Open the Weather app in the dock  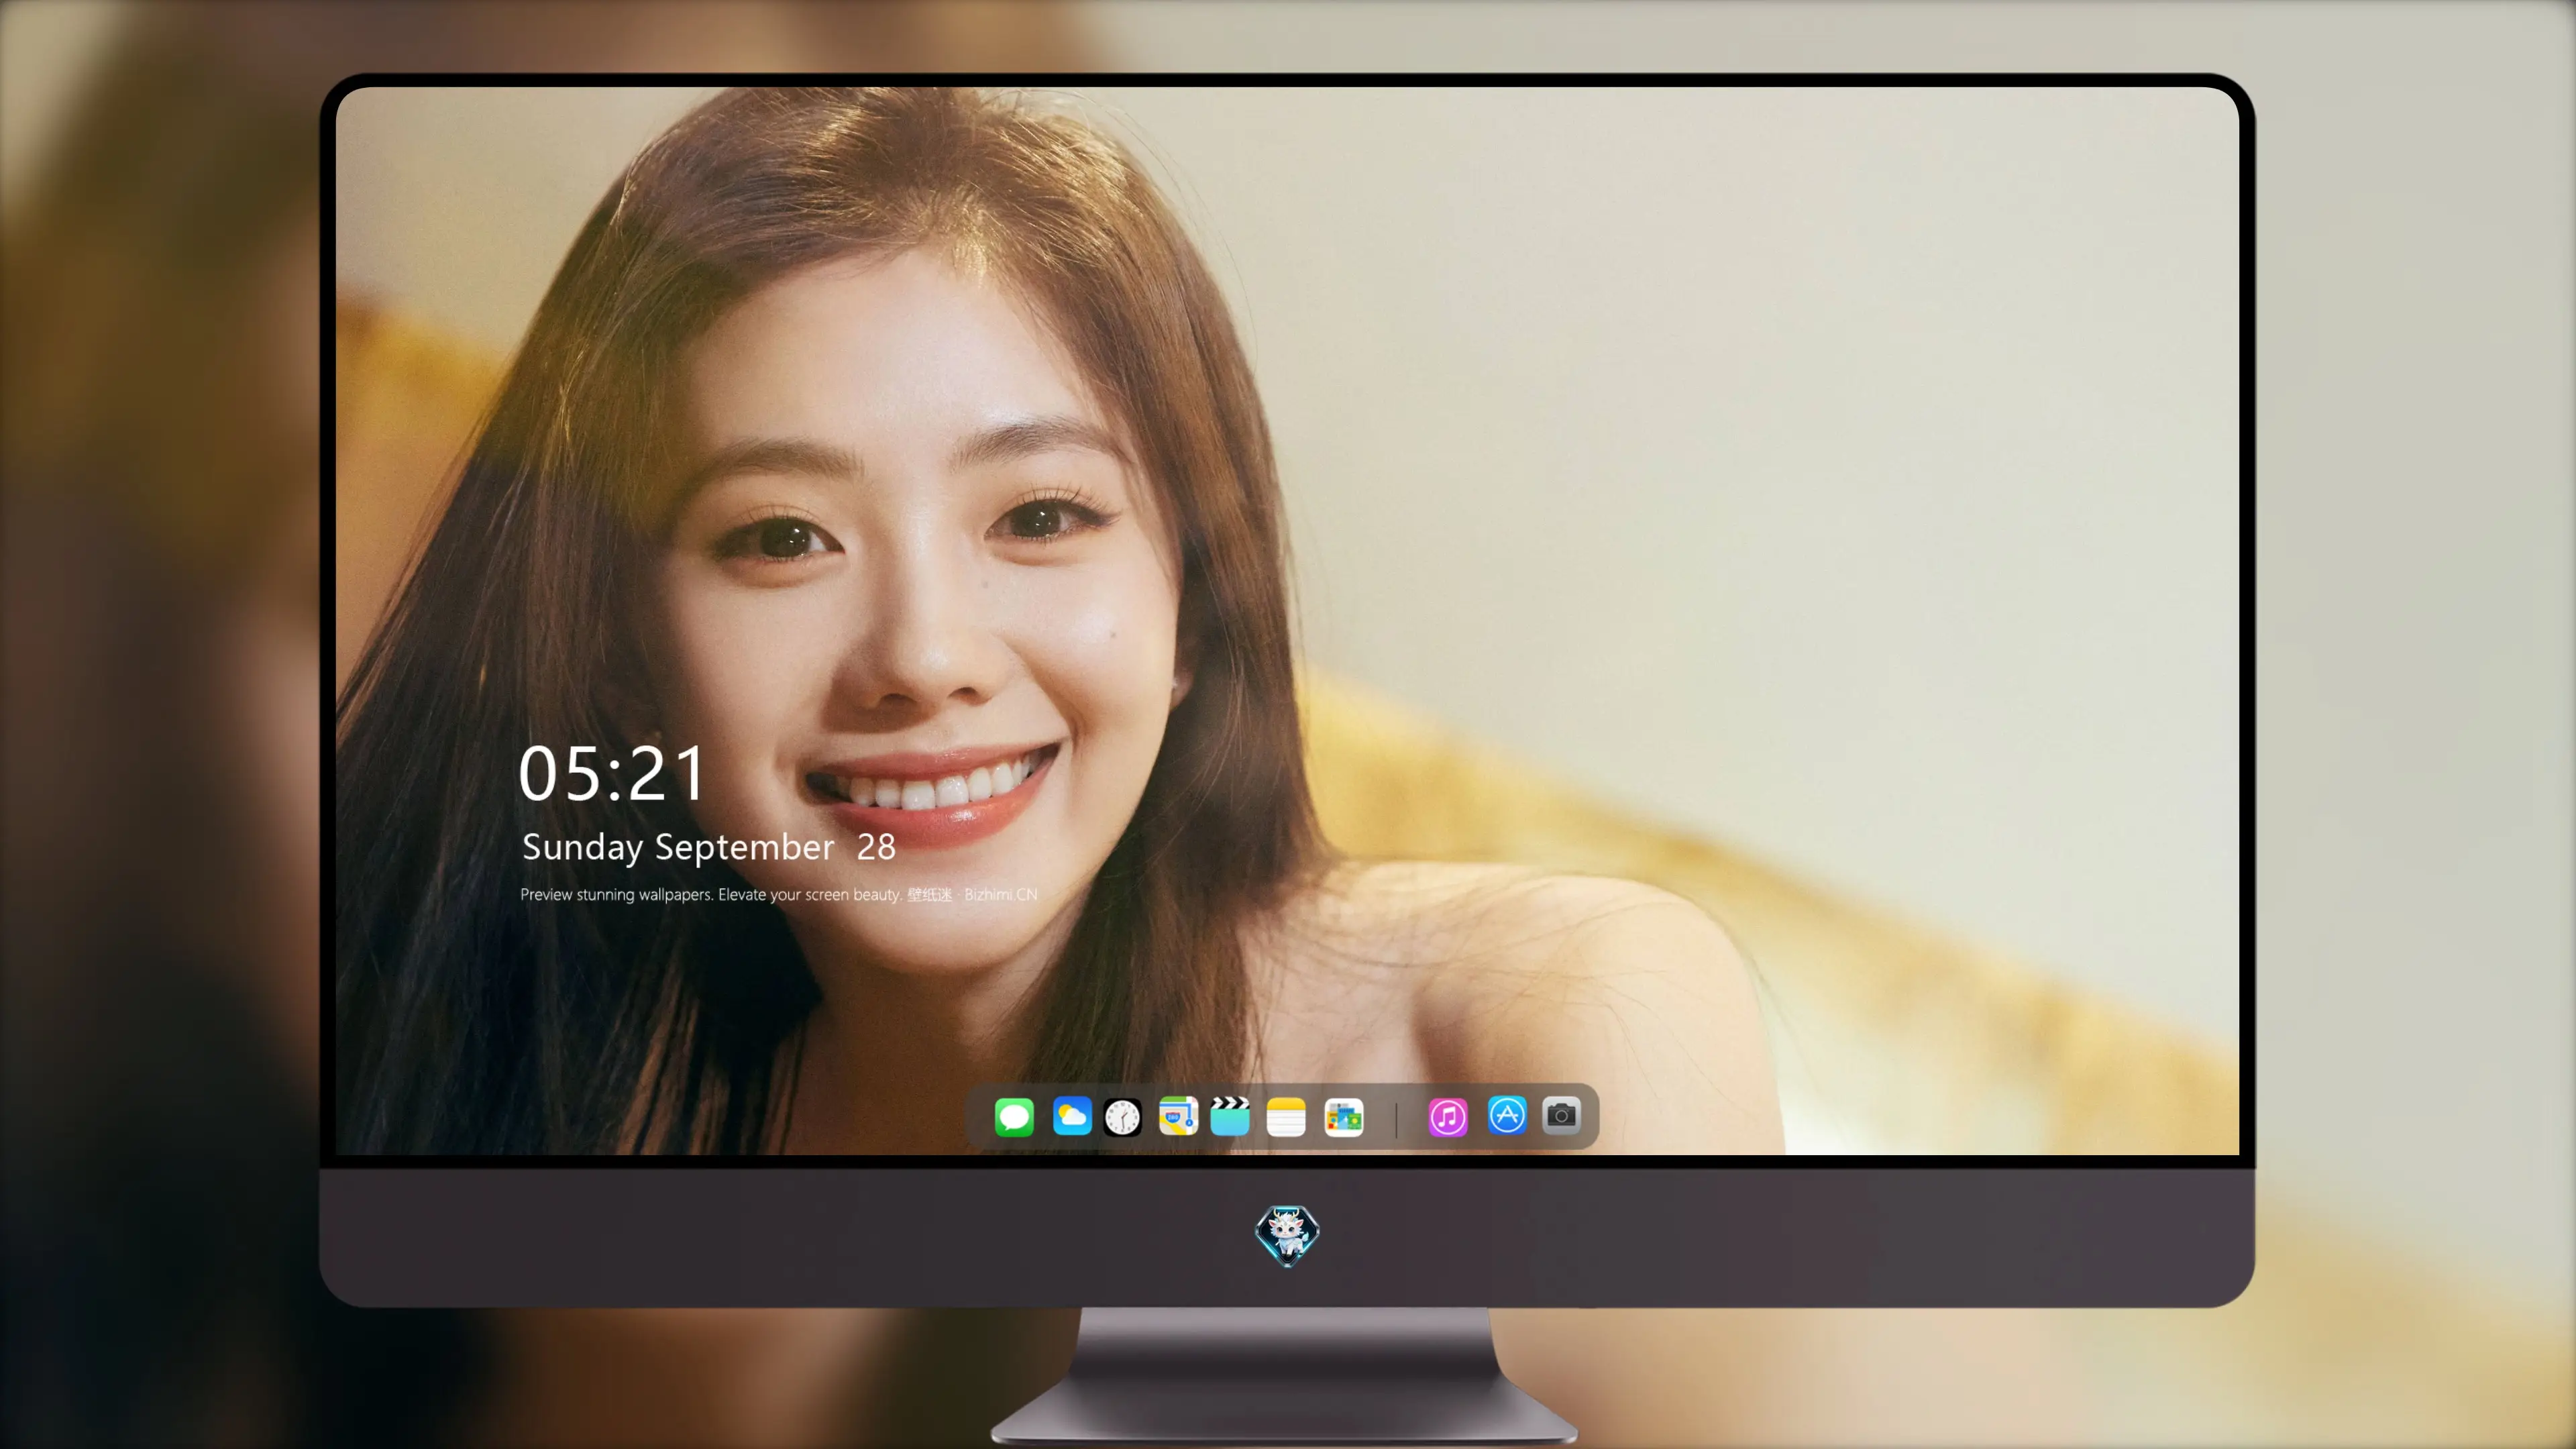pos(1072,1116)
